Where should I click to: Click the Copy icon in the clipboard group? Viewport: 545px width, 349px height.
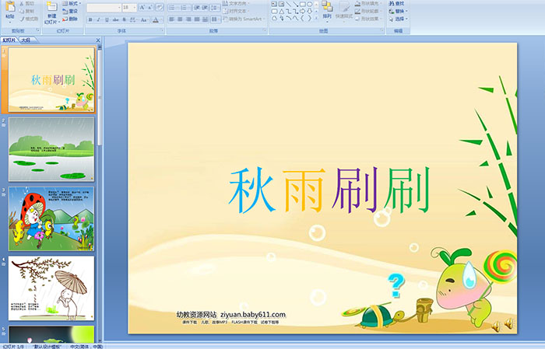[22, 11]
